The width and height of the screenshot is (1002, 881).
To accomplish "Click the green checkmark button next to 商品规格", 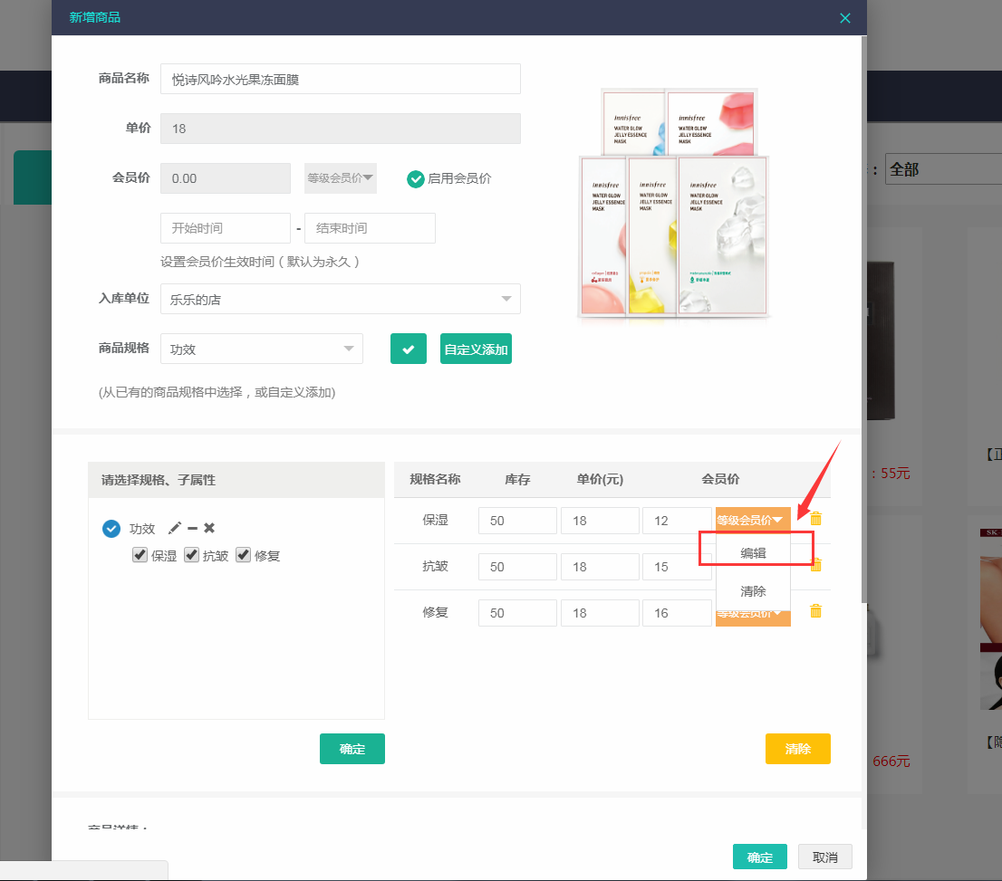I will pyautogui.click(x=409, y=349).
